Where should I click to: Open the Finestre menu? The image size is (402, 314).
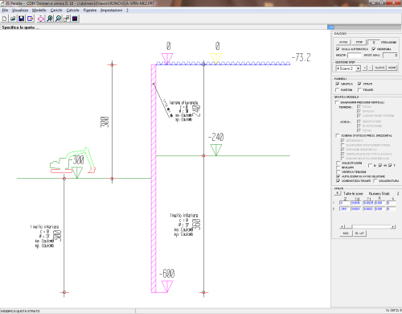point(90,10)
